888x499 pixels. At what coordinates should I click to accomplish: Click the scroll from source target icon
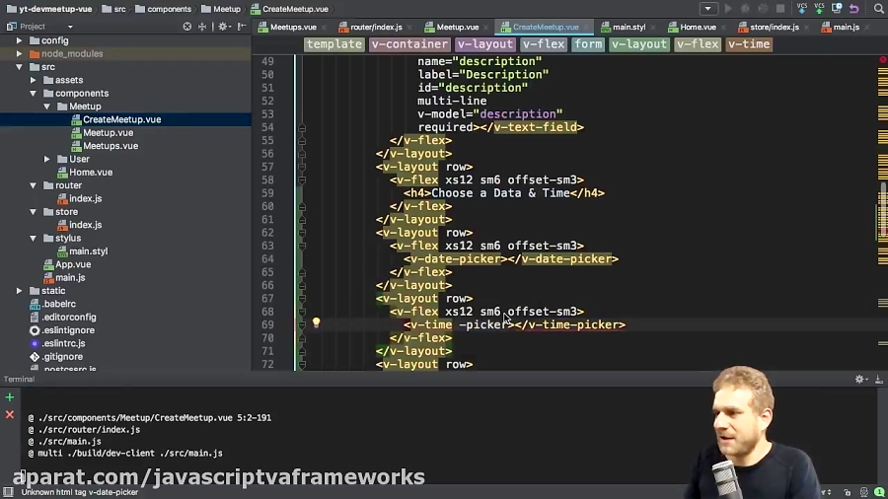point(187,27)
